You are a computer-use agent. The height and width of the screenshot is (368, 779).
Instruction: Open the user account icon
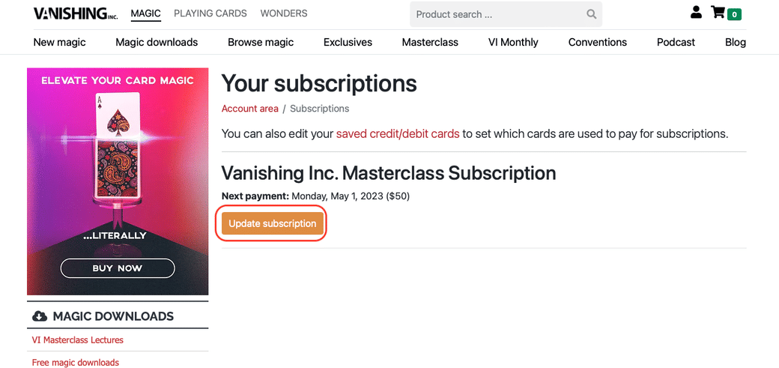[x=696, y=13]
